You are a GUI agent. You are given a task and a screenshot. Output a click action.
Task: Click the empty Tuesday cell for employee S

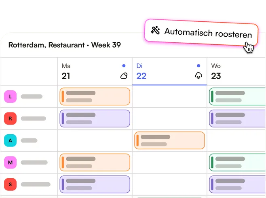coord(169,184)
